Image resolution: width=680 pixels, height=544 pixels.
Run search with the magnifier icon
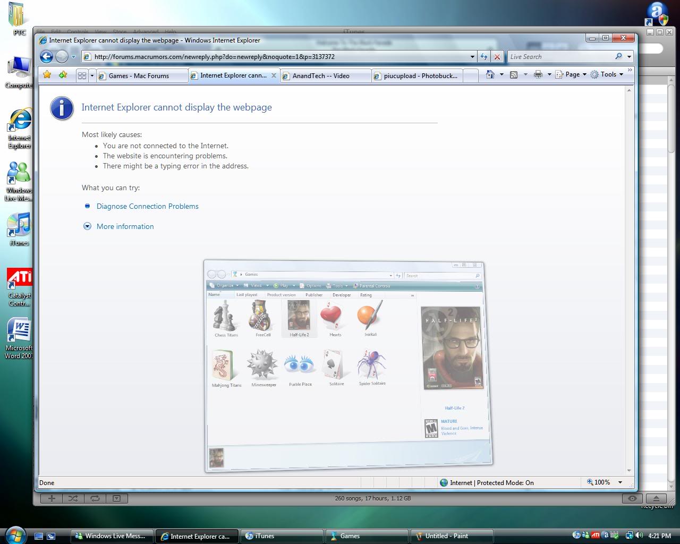tap(618, 57)
